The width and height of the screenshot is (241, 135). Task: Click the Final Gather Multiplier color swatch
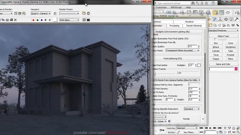click(x=199, y=65)
